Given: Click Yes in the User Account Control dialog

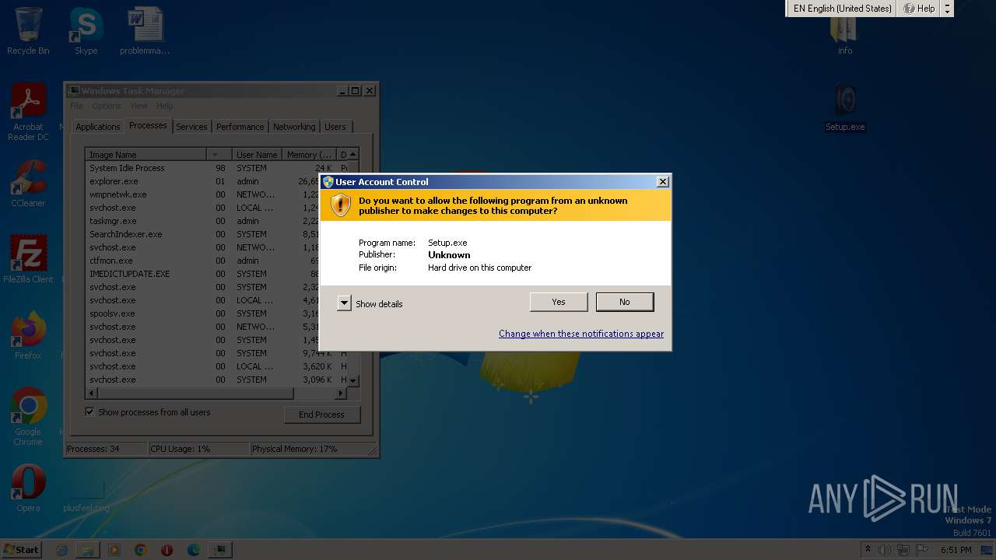Looking at the screenshot, I should point(559,302).
